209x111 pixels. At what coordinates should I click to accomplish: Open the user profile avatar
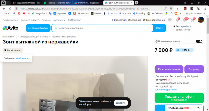coord(201,20)
